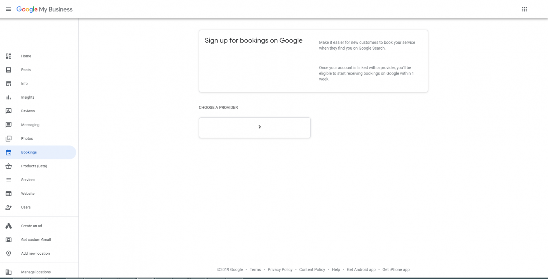
Task: Go to Posts section
Action: (26, 70)
